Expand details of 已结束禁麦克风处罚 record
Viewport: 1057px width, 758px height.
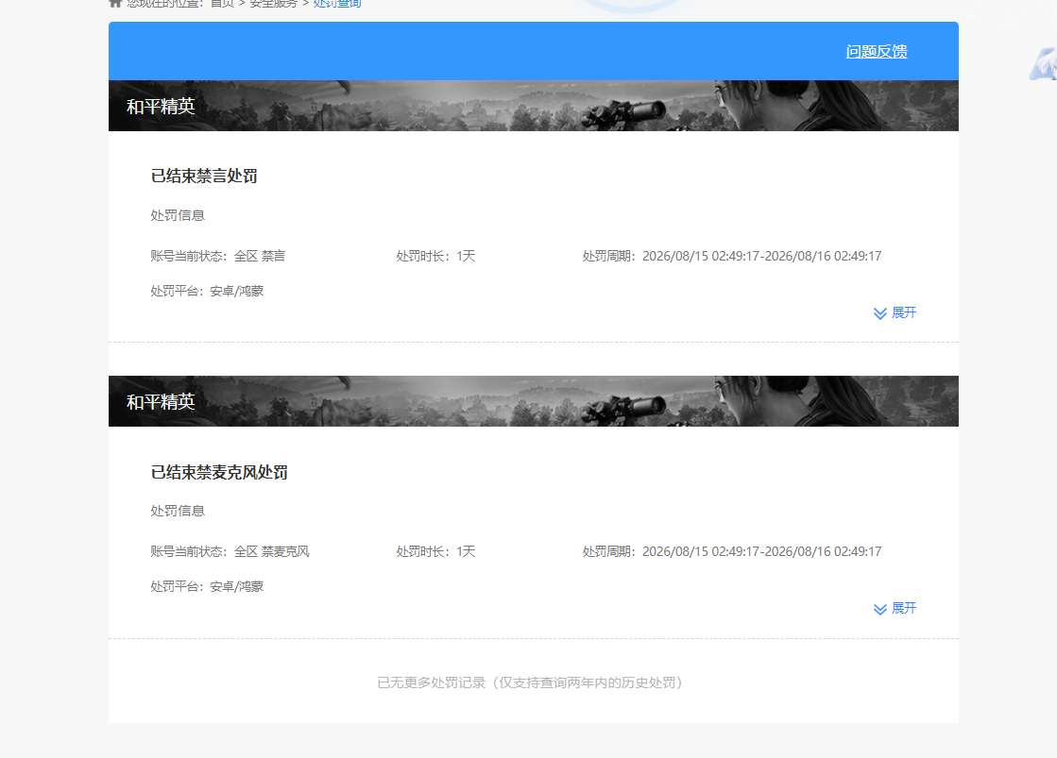(895, 609)
